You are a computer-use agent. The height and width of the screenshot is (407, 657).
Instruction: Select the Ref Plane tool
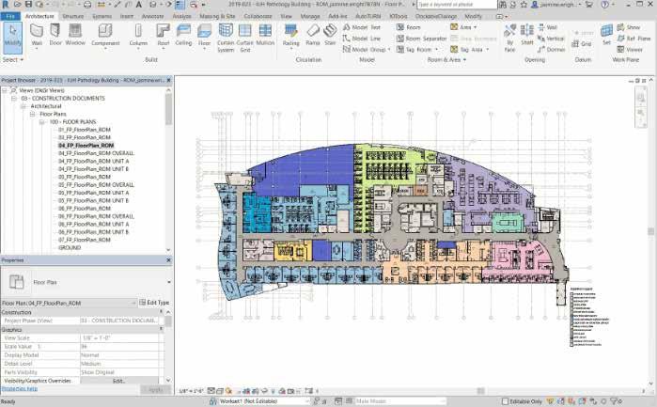click(x=634, y=39)
